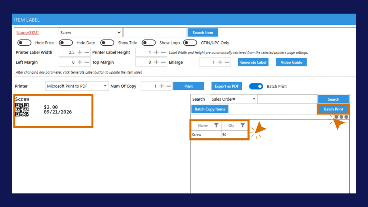Viewport: 368px width, 207px height.
Task: Filter the Qty column
Action: (x=243, y=125)
